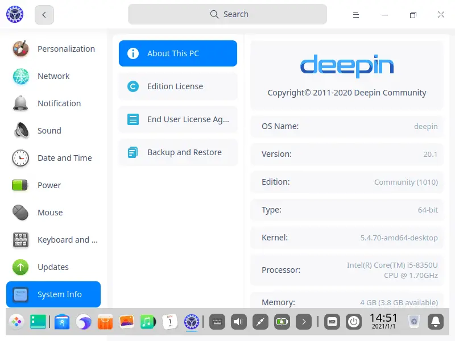Viewport: 455px width, 341px height.
Task: Open the hamburger main menu
Action: pyautogui.click(x=356, y=15)
